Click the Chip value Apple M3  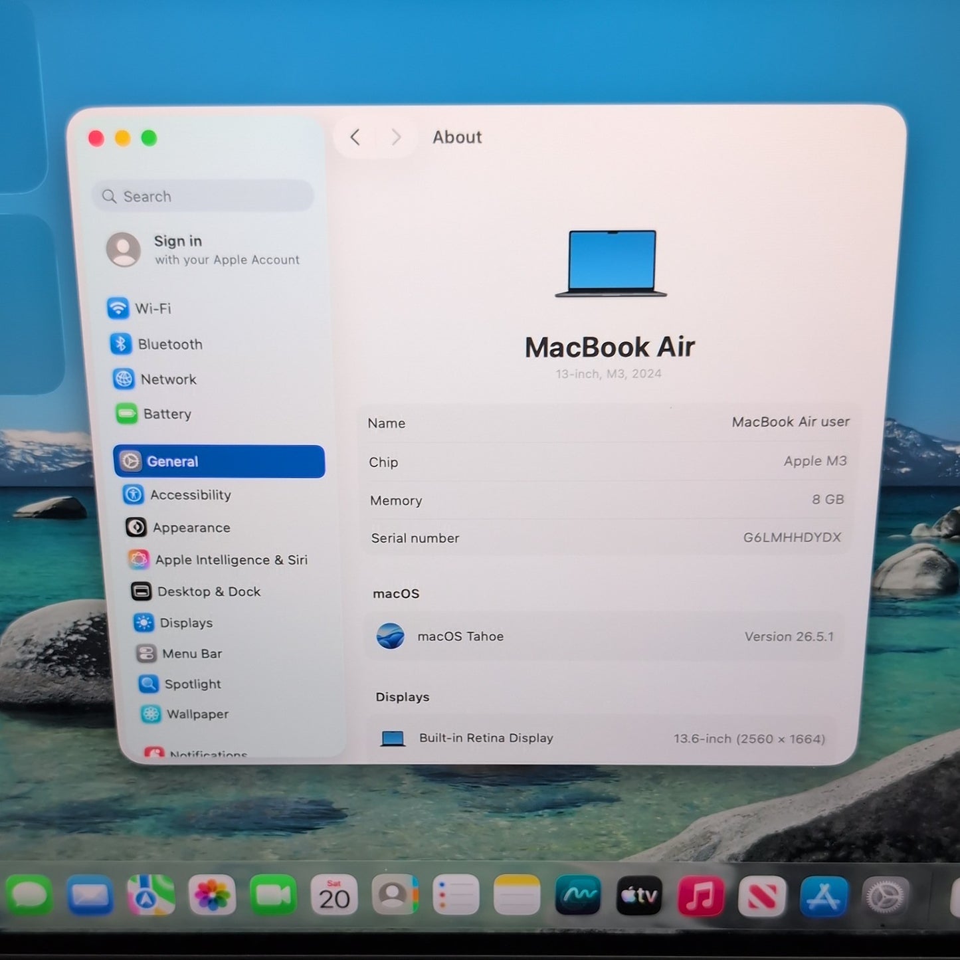(x=815, y=461)
